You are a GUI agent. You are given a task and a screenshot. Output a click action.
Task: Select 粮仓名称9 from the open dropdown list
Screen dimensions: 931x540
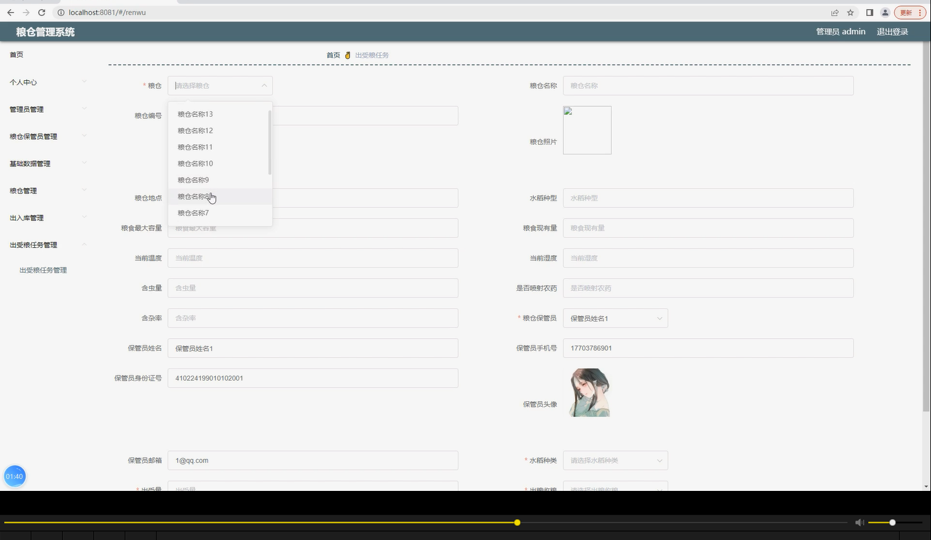point(193,179)
